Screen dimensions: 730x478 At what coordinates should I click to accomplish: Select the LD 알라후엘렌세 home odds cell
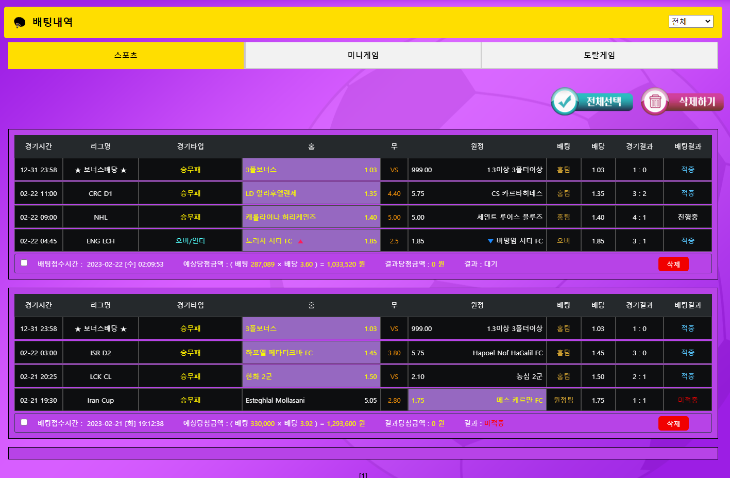[311, 194]
